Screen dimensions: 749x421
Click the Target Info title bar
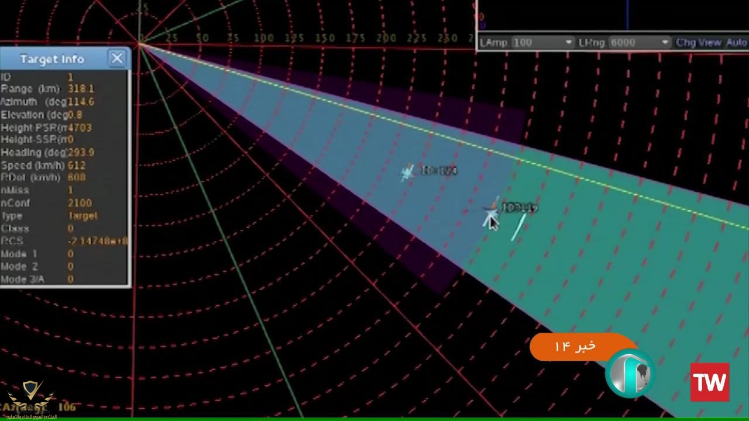pyautogui.click(x=53, y=59)
